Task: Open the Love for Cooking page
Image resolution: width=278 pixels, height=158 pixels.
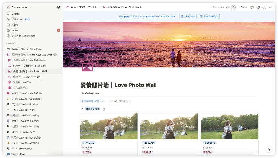Action: point(25,115)
